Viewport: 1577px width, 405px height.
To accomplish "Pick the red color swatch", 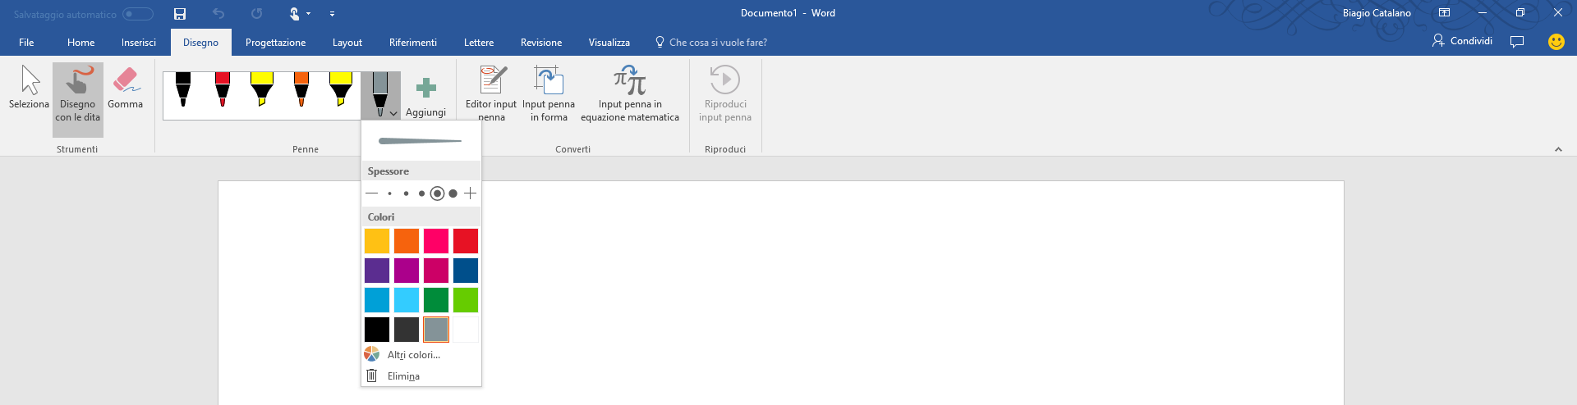I will click(x=466, y=241).
